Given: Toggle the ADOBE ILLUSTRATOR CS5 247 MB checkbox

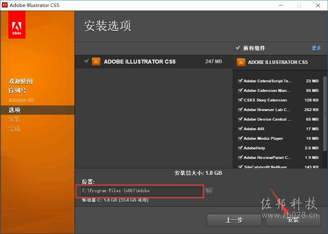Looking at the screenshot, I should click(86, 62).
